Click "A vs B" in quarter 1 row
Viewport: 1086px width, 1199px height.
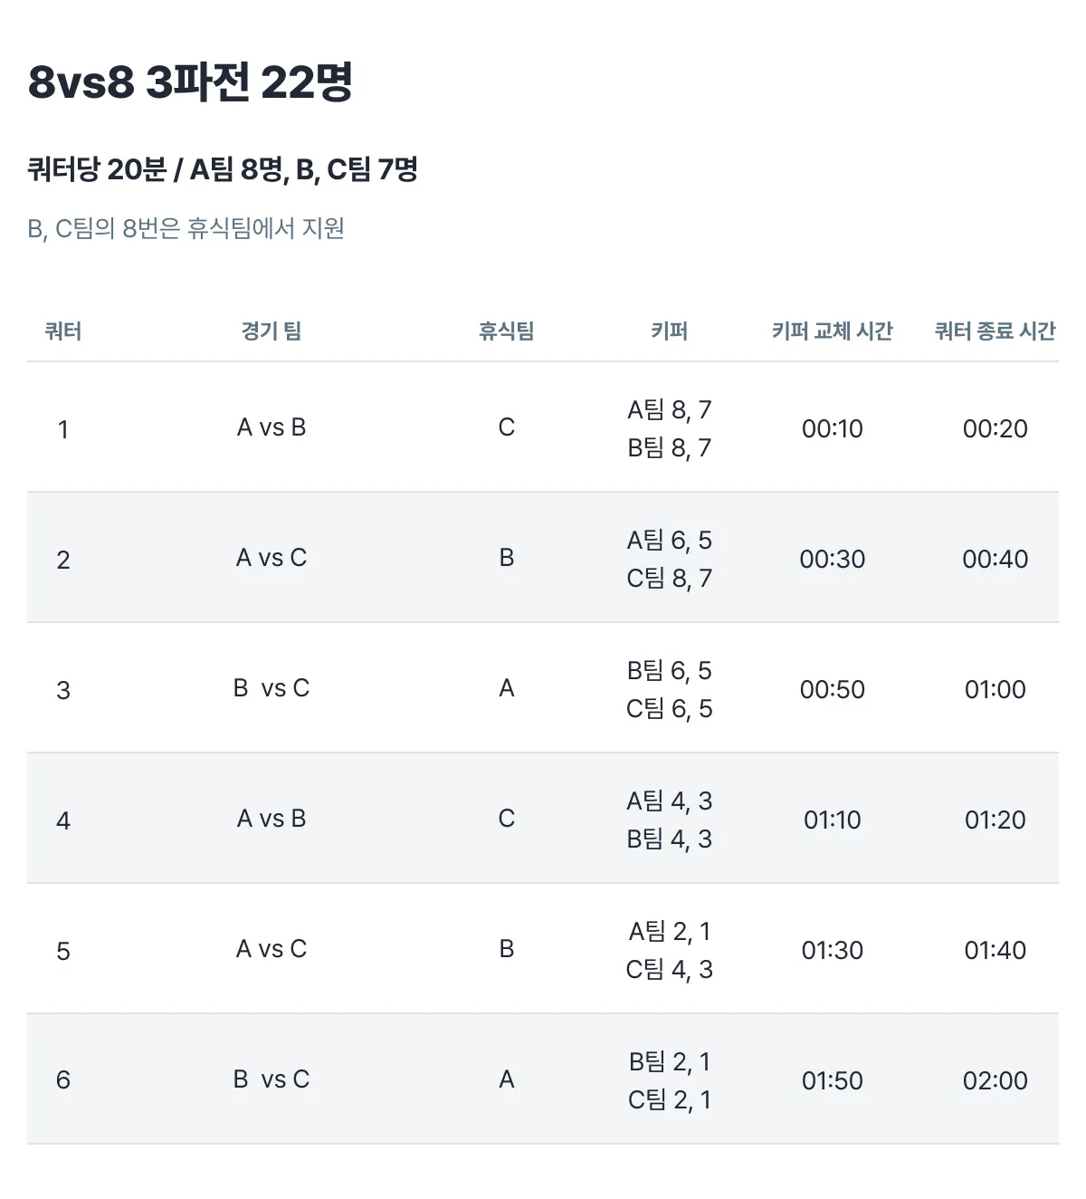click(x=271, y=427)
